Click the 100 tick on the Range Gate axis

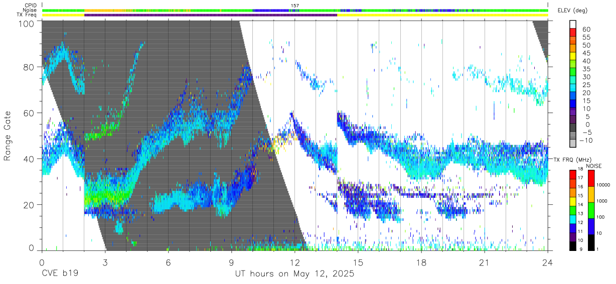pos(27,24)
